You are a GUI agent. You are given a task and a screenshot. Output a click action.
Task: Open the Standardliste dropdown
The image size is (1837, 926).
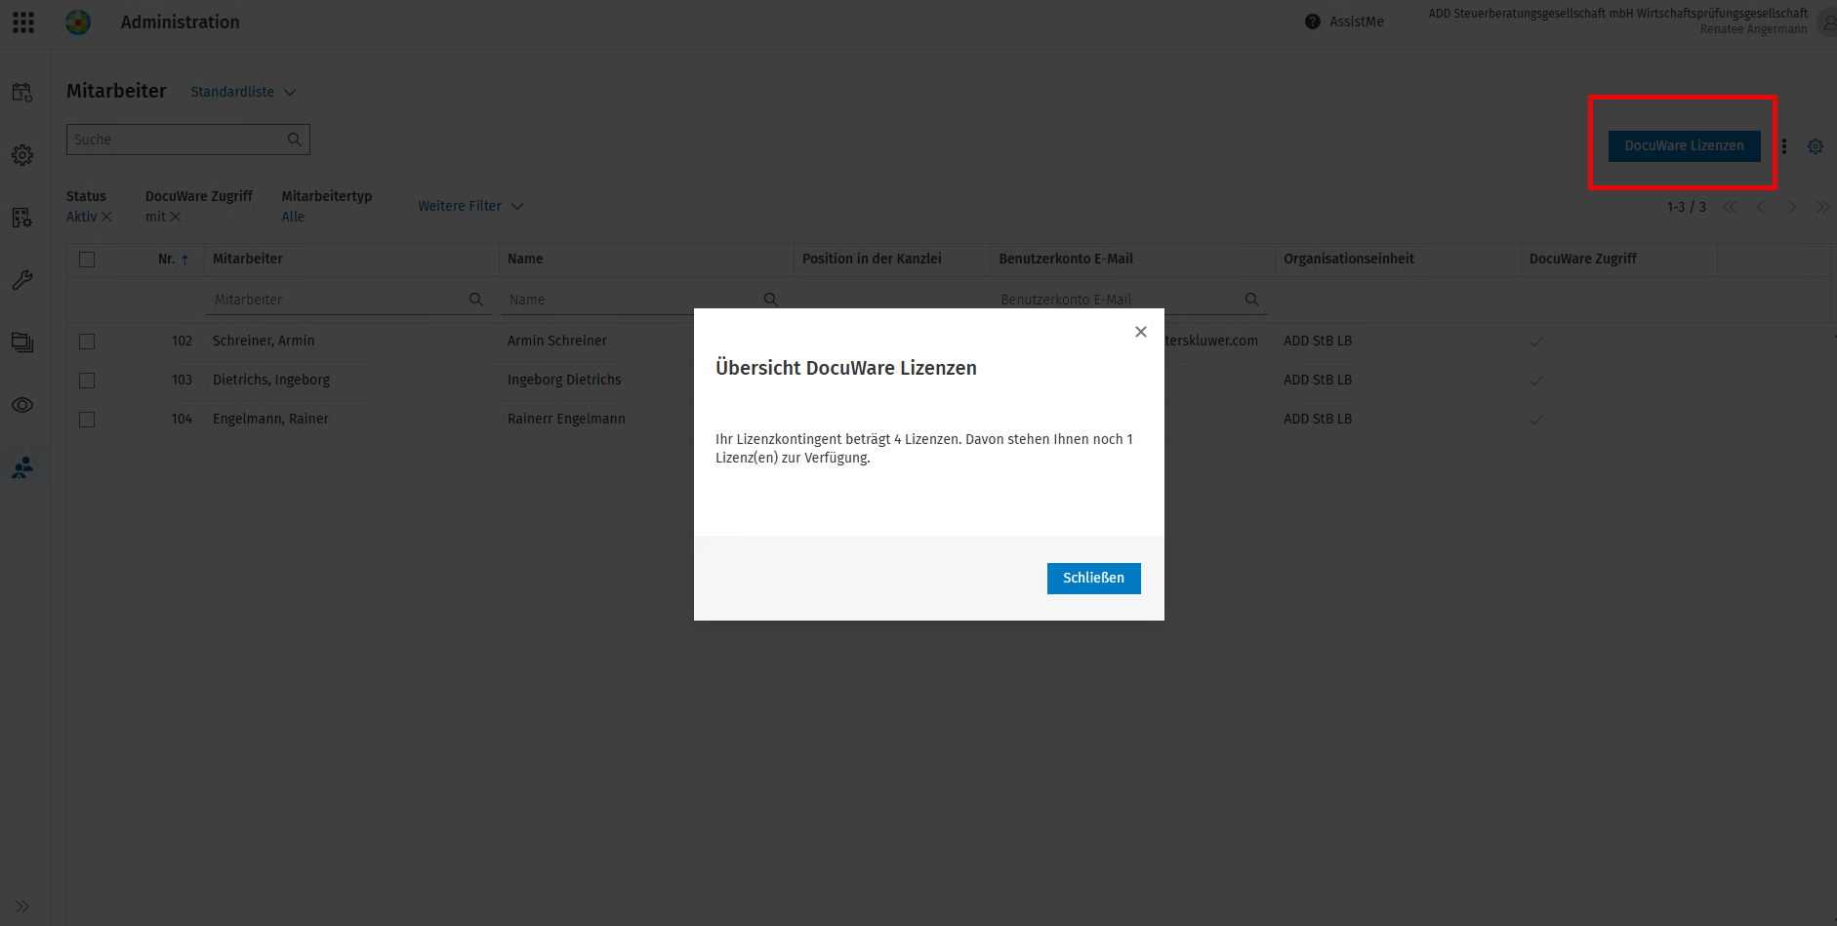243,92
